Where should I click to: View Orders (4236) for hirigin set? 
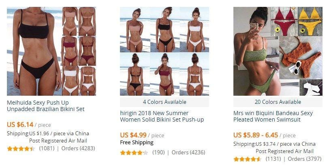(x=188, y=153)
